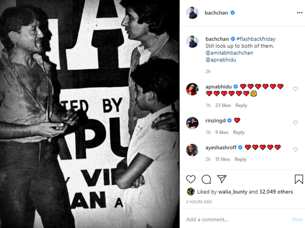This screenshot has width=305, height=228.
Task: Like ayeshashroff's comment heart
Action: [x=295, y=150]
